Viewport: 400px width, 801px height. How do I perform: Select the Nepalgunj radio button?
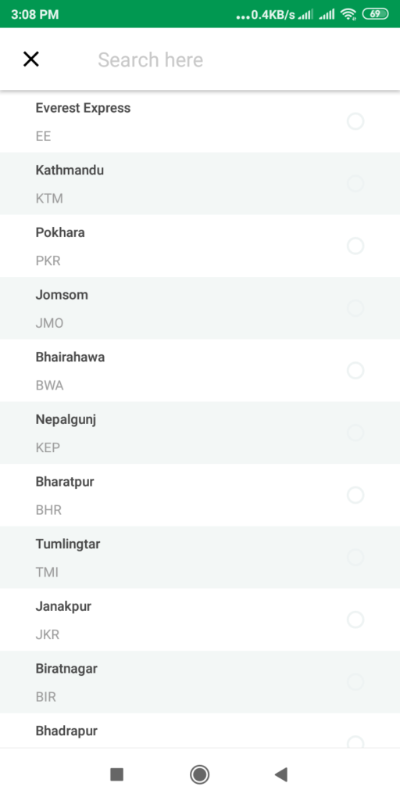355,433
